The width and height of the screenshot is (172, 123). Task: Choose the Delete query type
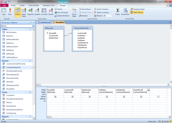click(51, 12)
